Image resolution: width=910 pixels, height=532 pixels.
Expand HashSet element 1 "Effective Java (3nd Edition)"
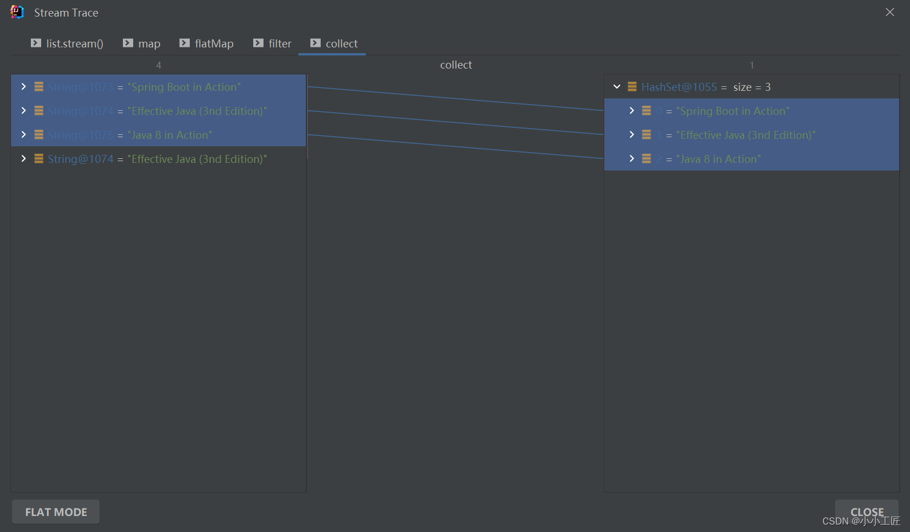point(632,134)
